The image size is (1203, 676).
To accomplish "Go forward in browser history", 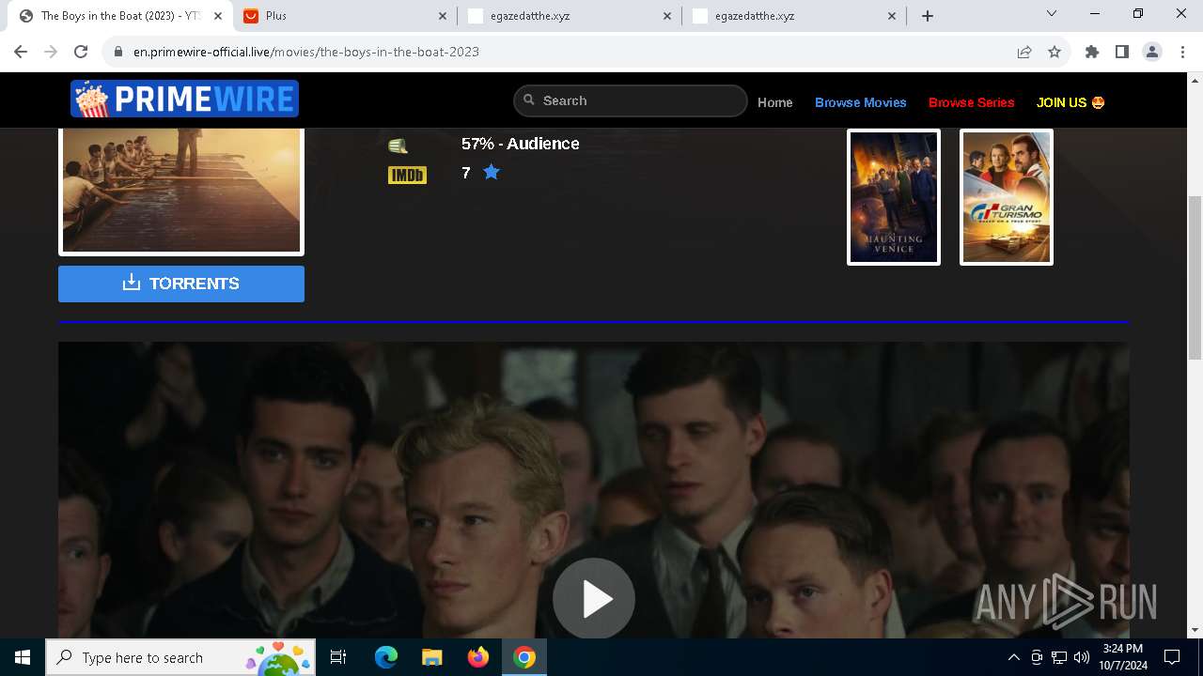I will point(51,52).
